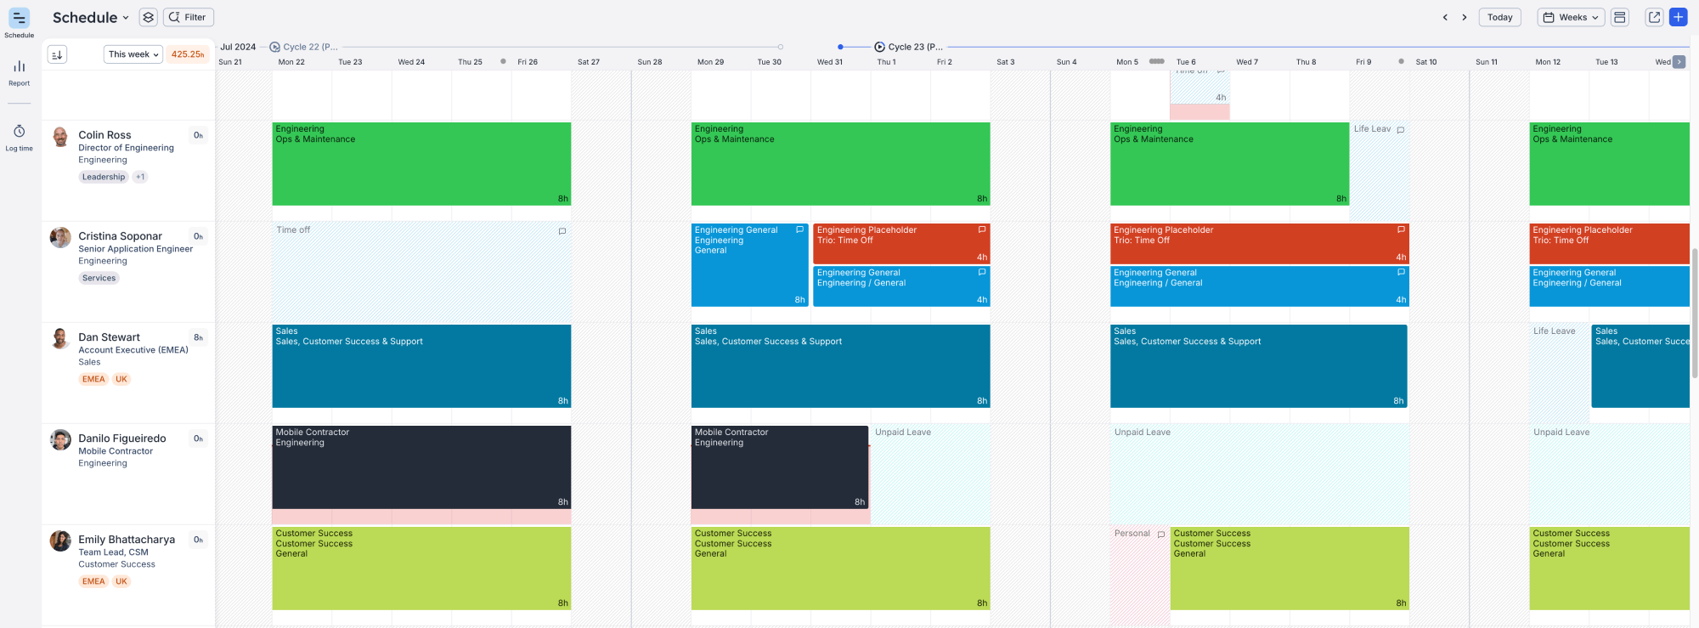Click the Cycle 23 milestone label
The image size is (1699, 628).
pos(914,47)
